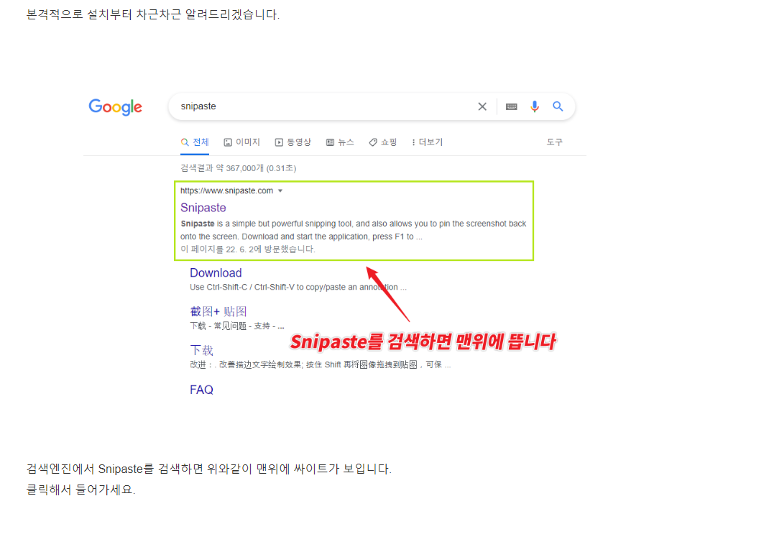The width and height of the screenshot is (769, 537).
Task: Expand the 더보기 menu
Action: coord(427,142)
